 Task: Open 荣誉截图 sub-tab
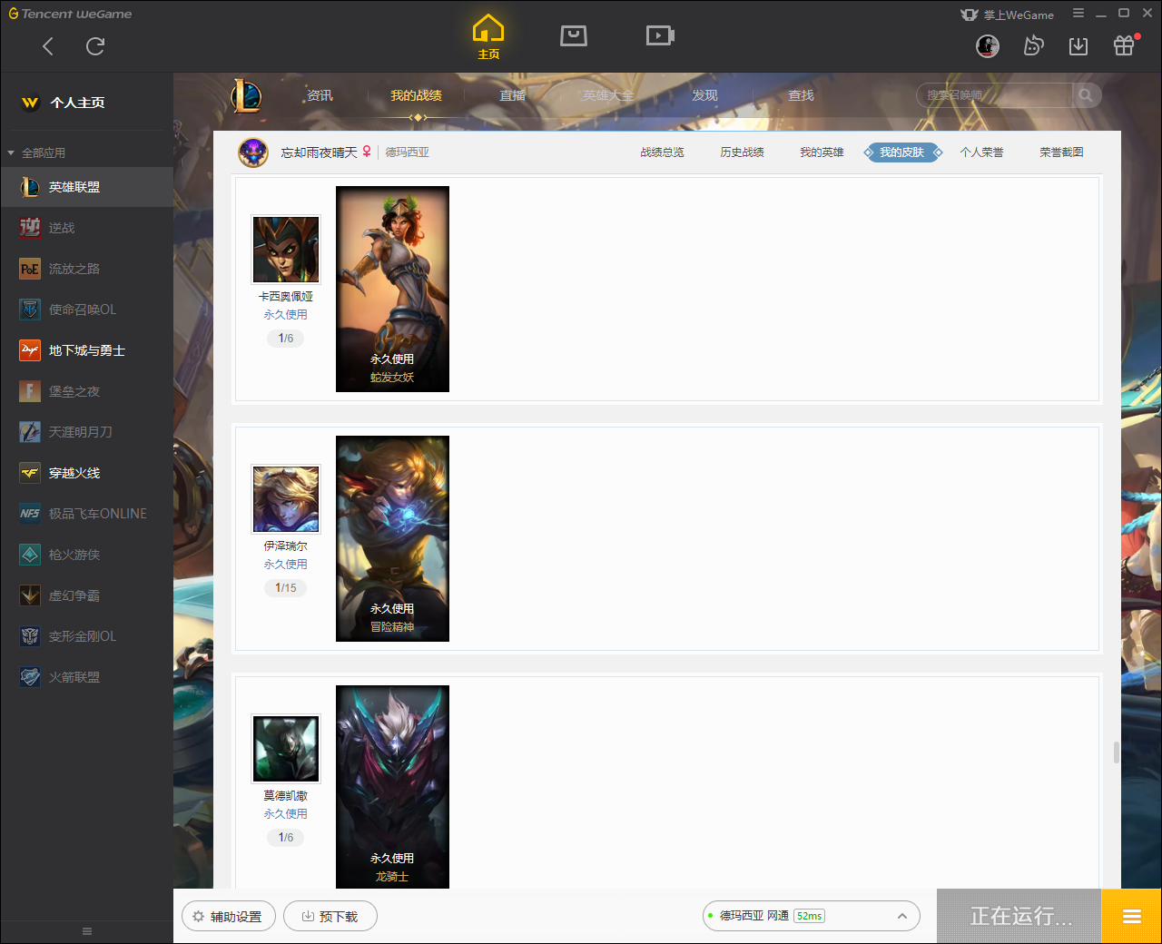point(1061,152)
